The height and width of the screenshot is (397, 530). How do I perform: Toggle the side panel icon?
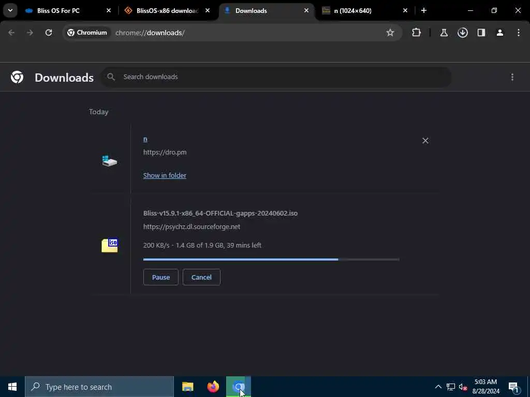click(481, 33)
